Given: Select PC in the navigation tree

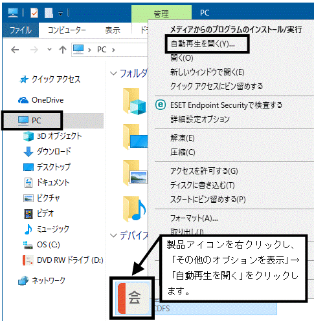Looking at the screenshot, I should pos(36,121).
